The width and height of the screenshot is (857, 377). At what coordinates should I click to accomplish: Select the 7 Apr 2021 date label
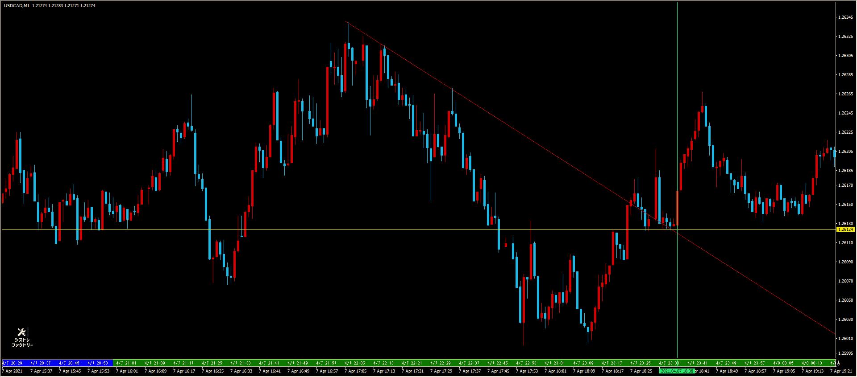click(x=12, y=371)
